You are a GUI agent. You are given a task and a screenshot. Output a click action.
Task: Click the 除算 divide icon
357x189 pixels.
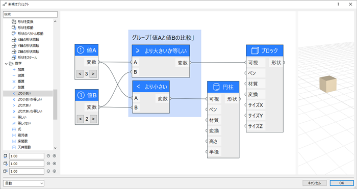[14, 87]
